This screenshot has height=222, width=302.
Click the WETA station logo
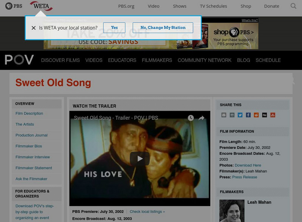click(x=42, y=6)
